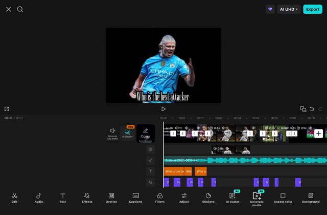Open the Captions tool
The height and width of the screenshot is (215, 327).
[x=135, y=198]
